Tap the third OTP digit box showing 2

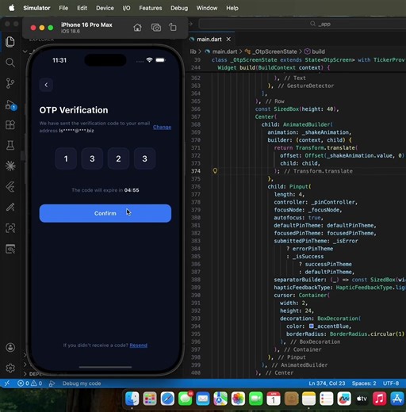point(118,158)
